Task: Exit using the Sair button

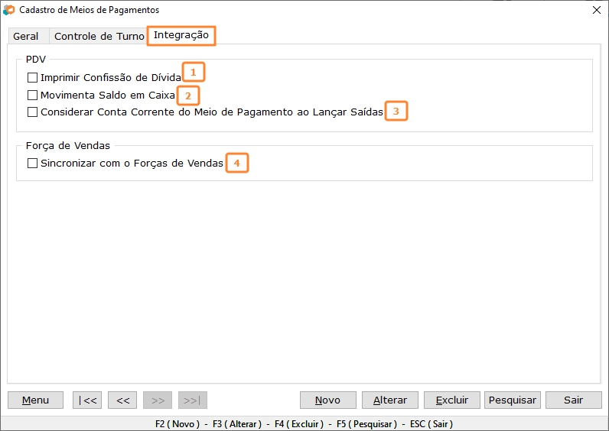Action: coord(573,400)
